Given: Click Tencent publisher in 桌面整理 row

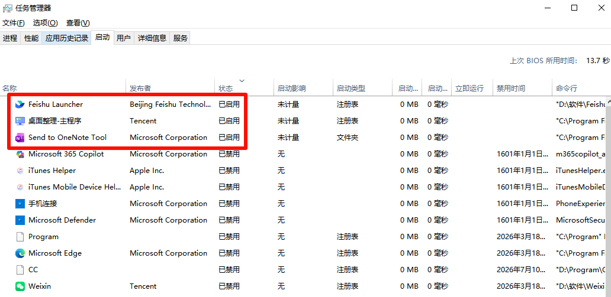Looking at the screenshot, I should (143, 121).
